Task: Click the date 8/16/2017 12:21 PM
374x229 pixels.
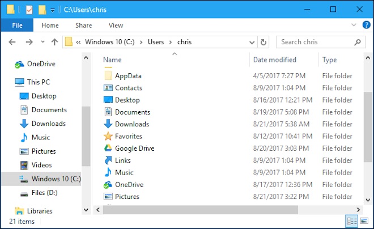Action: pyautogui.click(x=283, y=100)
